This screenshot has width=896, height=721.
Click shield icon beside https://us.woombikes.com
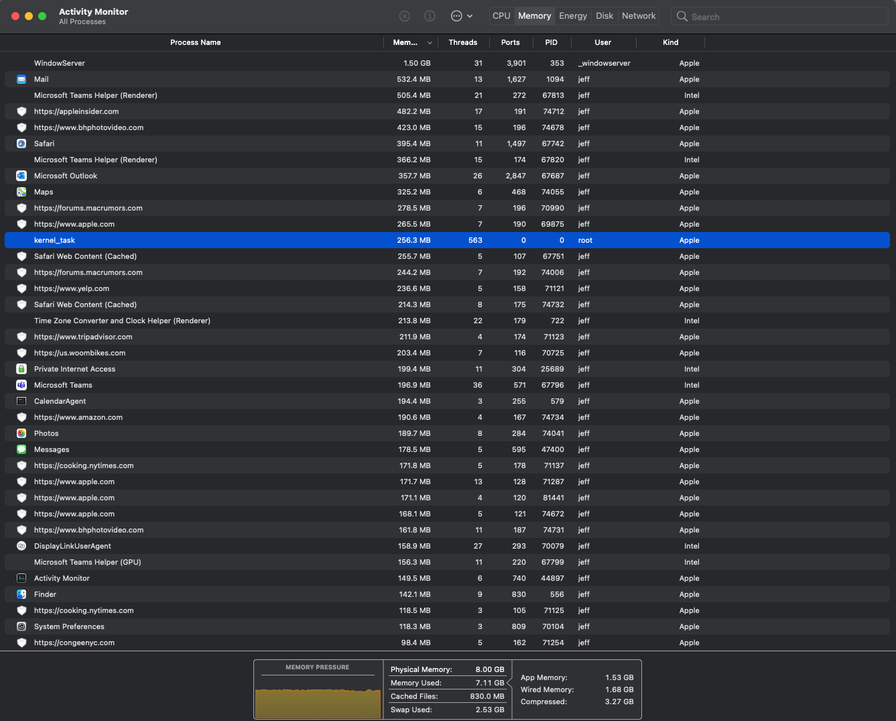[21, 353]
